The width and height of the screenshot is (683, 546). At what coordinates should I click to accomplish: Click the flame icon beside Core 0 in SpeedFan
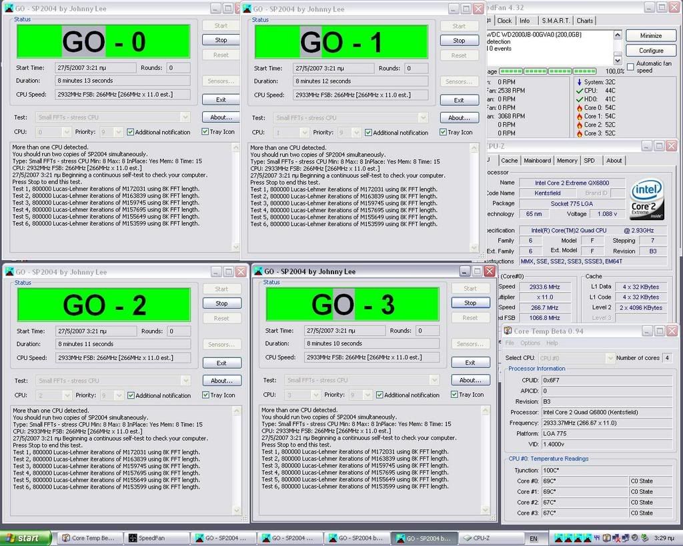coord(580,107)
